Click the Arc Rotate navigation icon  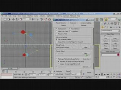(x=117, y=77)
